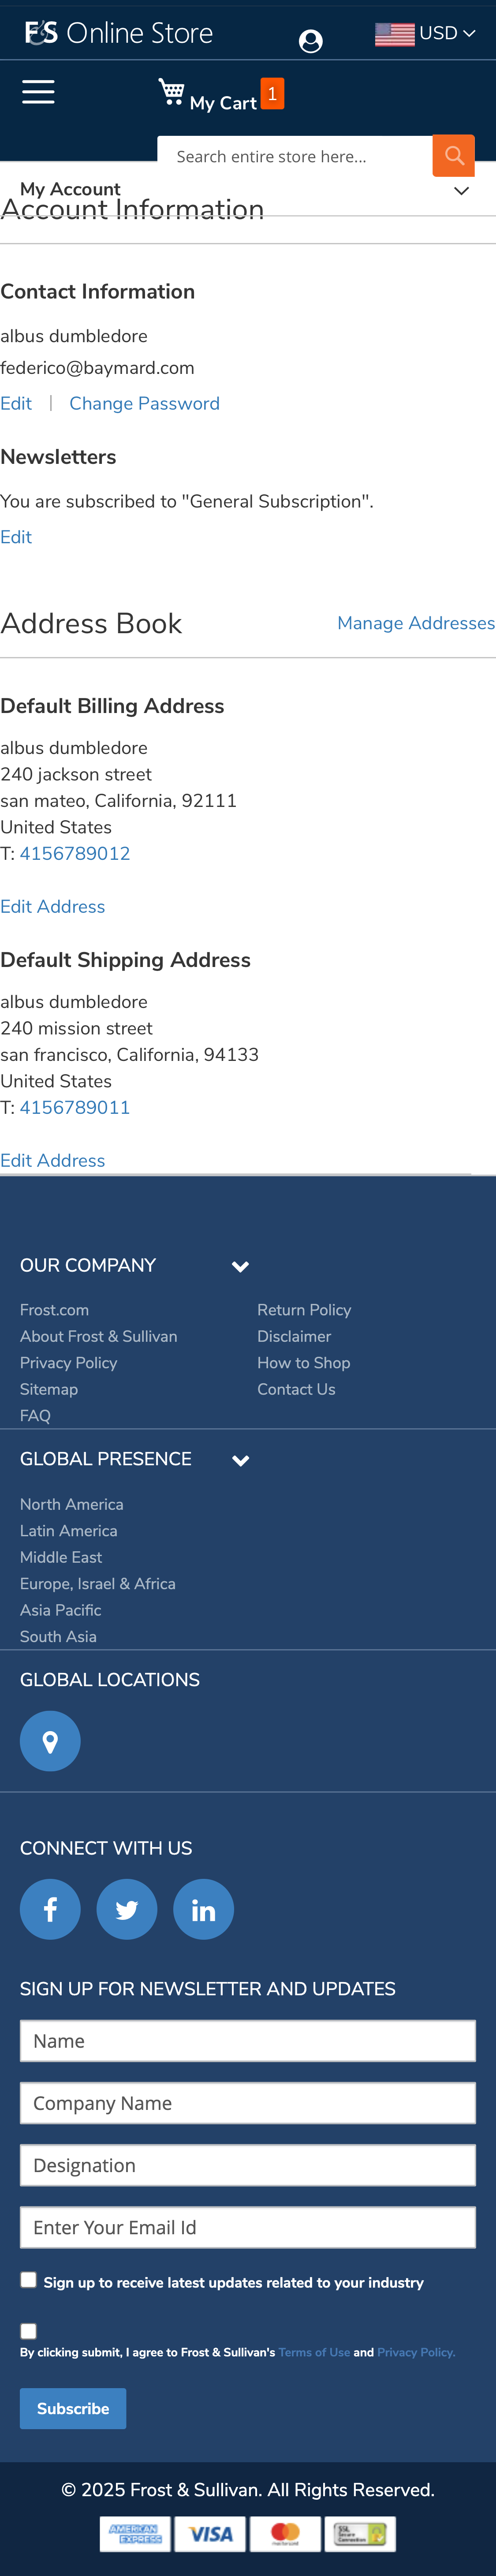The width and height of the screenshot is (496, 2576).
Task: Click the Change Password link
Action: click(x=144, y=403)
